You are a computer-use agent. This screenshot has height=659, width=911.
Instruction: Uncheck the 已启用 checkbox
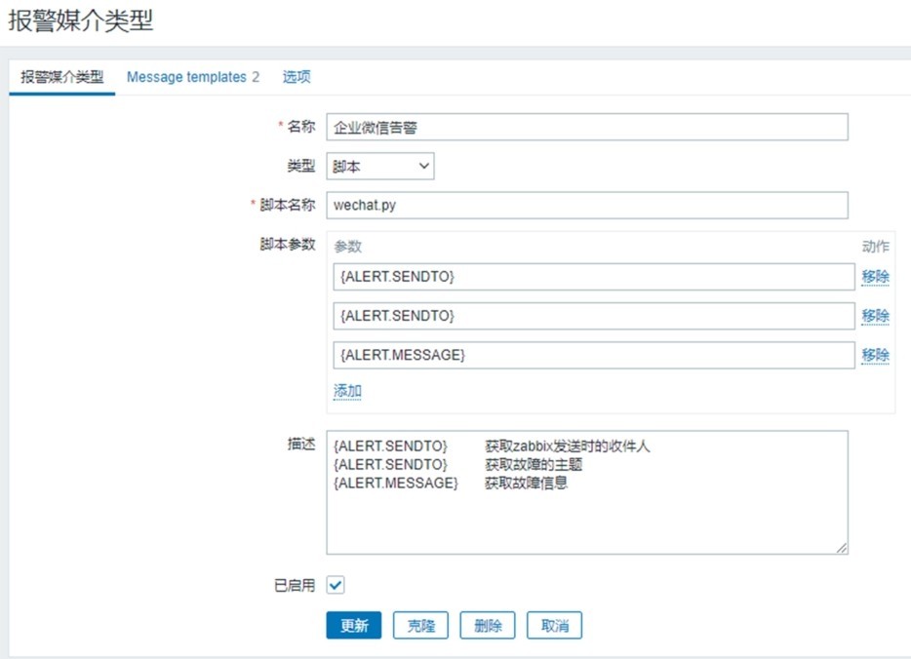tap(336, 585)
